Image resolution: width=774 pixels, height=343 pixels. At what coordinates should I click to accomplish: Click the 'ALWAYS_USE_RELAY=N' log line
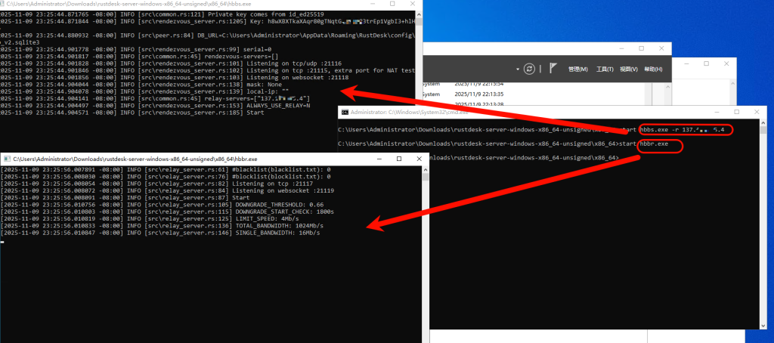coord(155,106)
